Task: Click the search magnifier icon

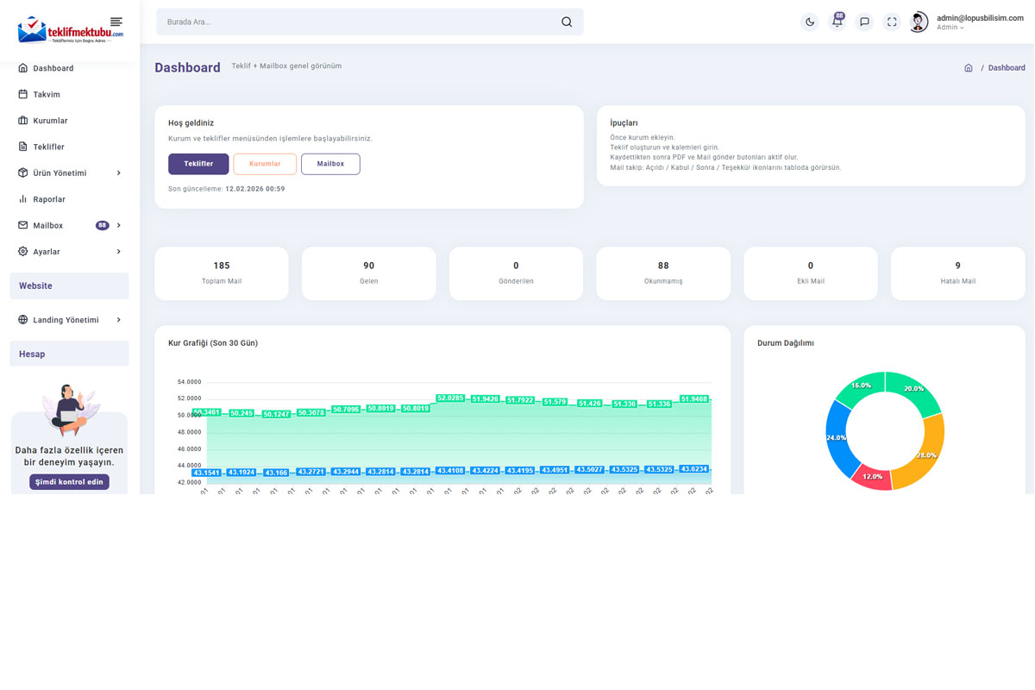Action: 567,22
